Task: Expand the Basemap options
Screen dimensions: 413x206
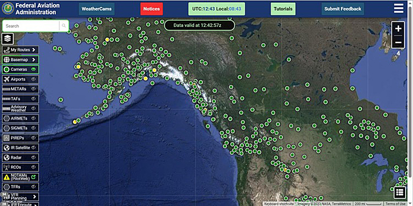Action: (21, 60)
